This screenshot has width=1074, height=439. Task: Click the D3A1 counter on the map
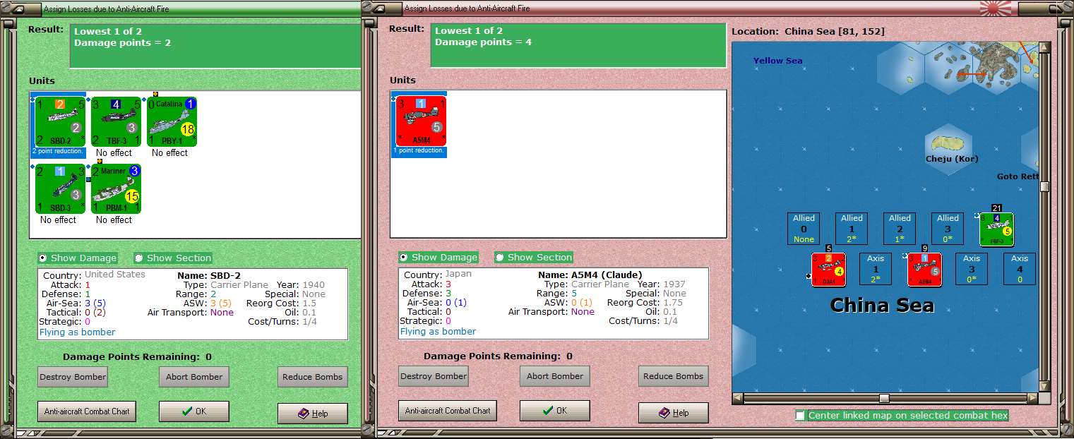(828, 270)
